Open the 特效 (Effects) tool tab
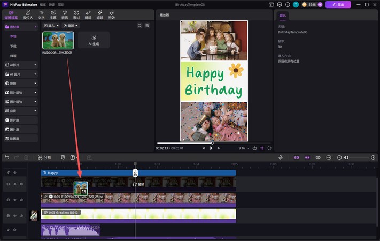 point(111,14)
